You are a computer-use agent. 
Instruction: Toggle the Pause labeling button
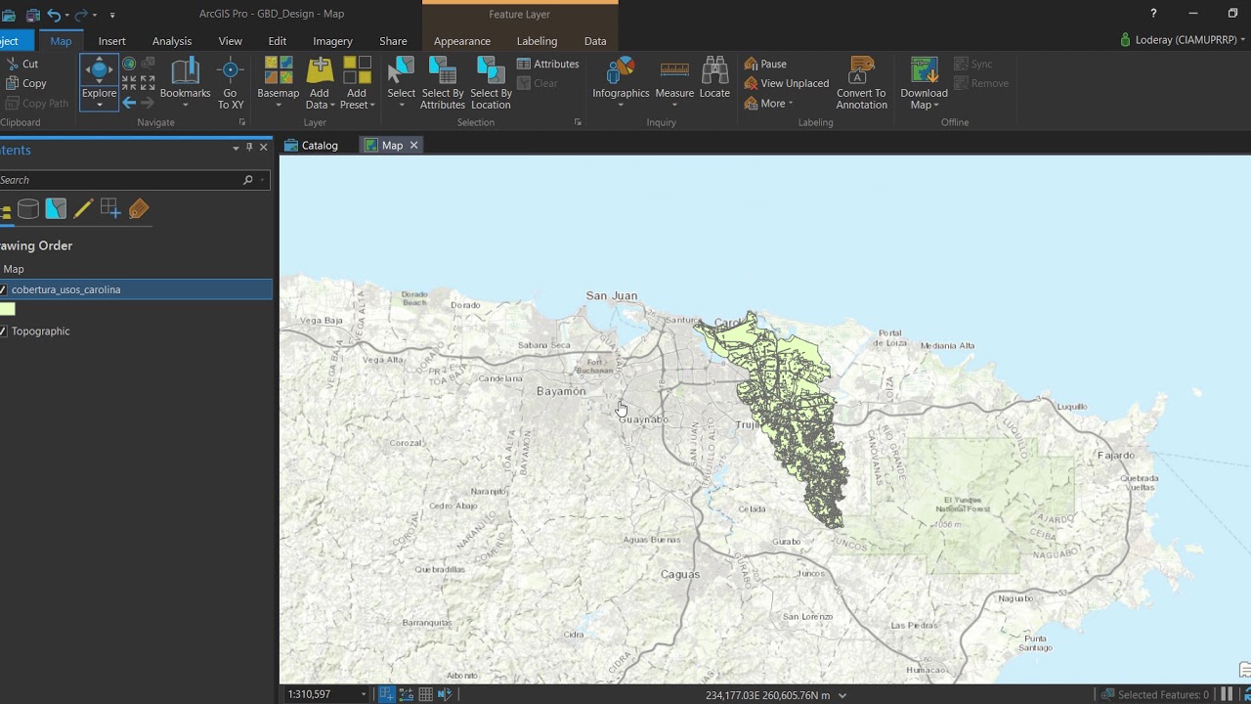coord(764,64)
